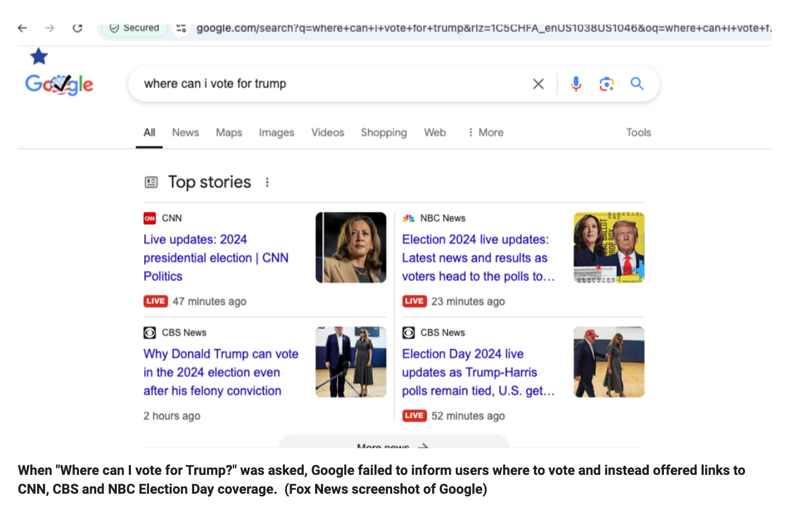This screenshot has height=523, width=788.
Task: Open the Tools filter options
Action: click(x=638, y=133)
